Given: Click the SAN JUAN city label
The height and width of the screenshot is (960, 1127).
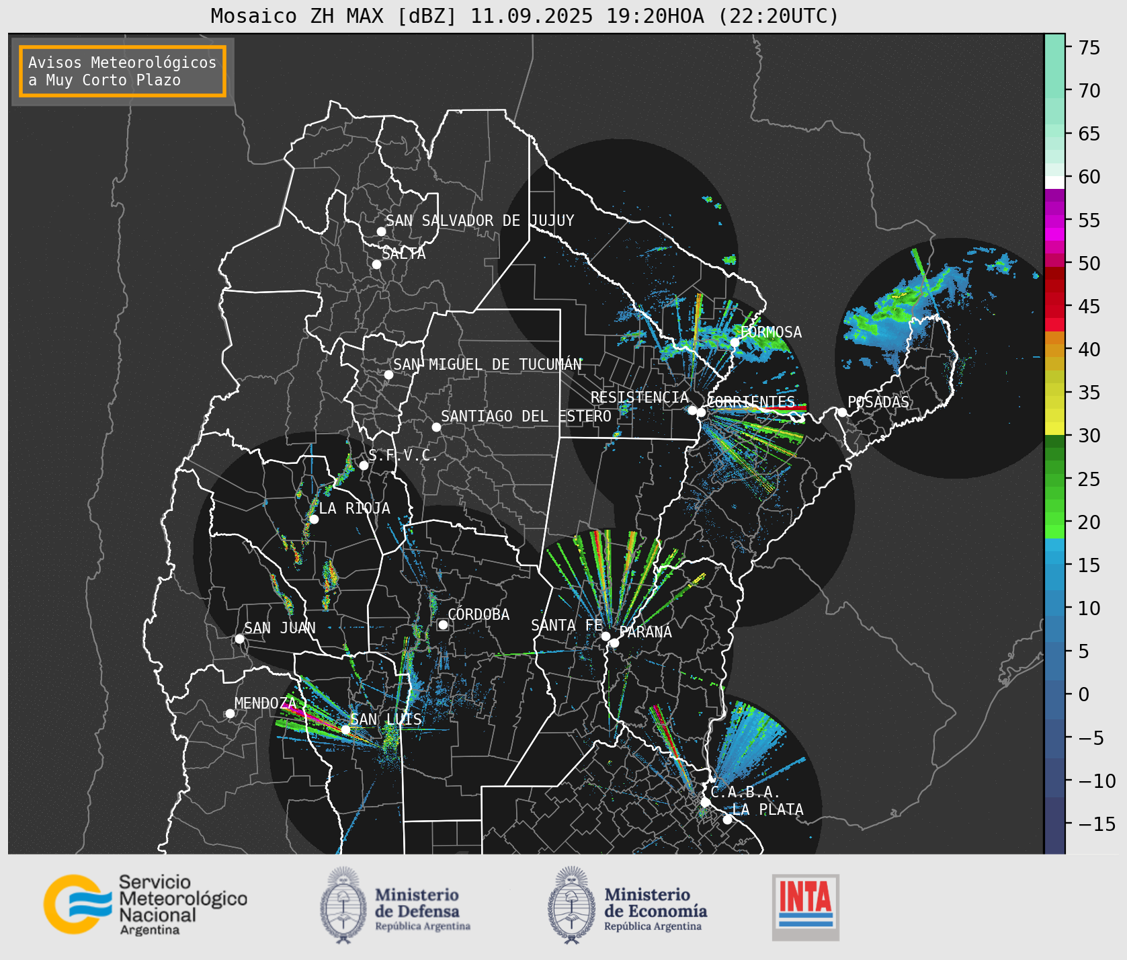Looking at the screenshot, I should tap(280, 628).
